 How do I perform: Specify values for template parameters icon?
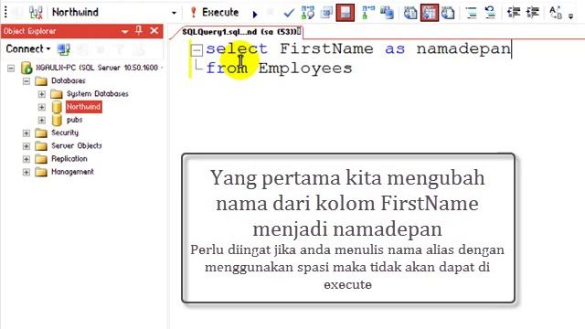(x=556, y=13)
